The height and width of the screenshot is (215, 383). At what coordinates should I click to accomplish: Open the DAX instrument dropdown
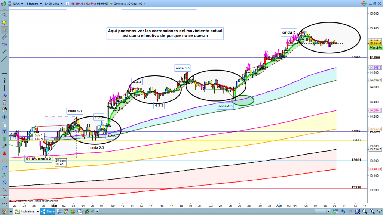coord(16,4)
